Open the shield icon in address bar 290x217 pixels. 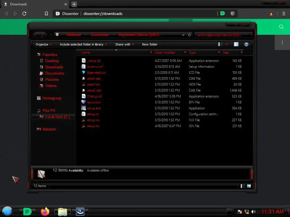[233, 13]
